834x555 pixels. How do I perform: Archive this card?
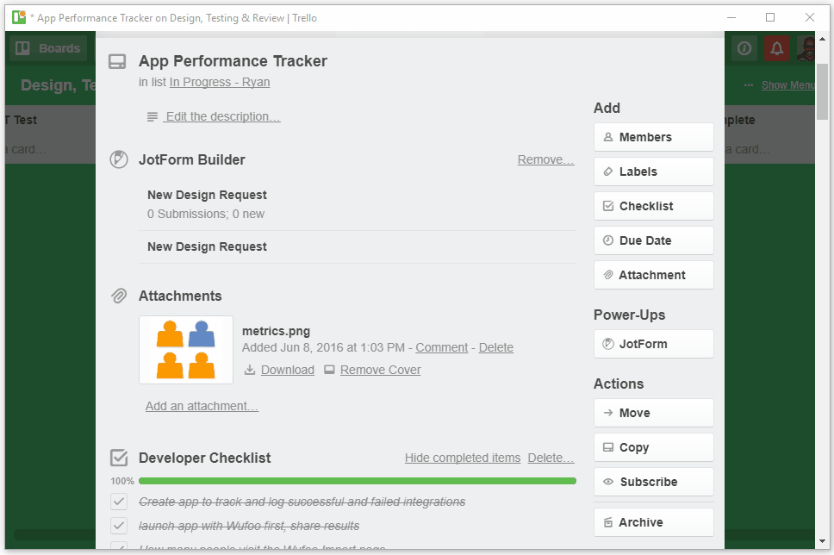coord(653,522)
